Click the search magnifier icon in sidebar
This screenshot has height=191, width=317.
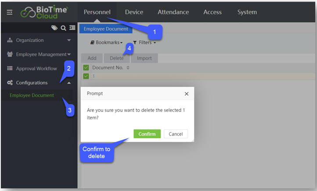pos(63,28)
